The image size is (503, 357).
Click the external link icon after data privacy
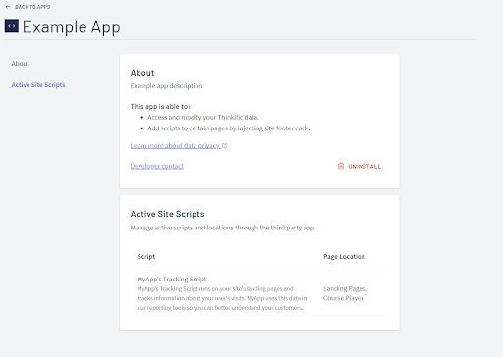pyautogui.click(x=224, y=145)
